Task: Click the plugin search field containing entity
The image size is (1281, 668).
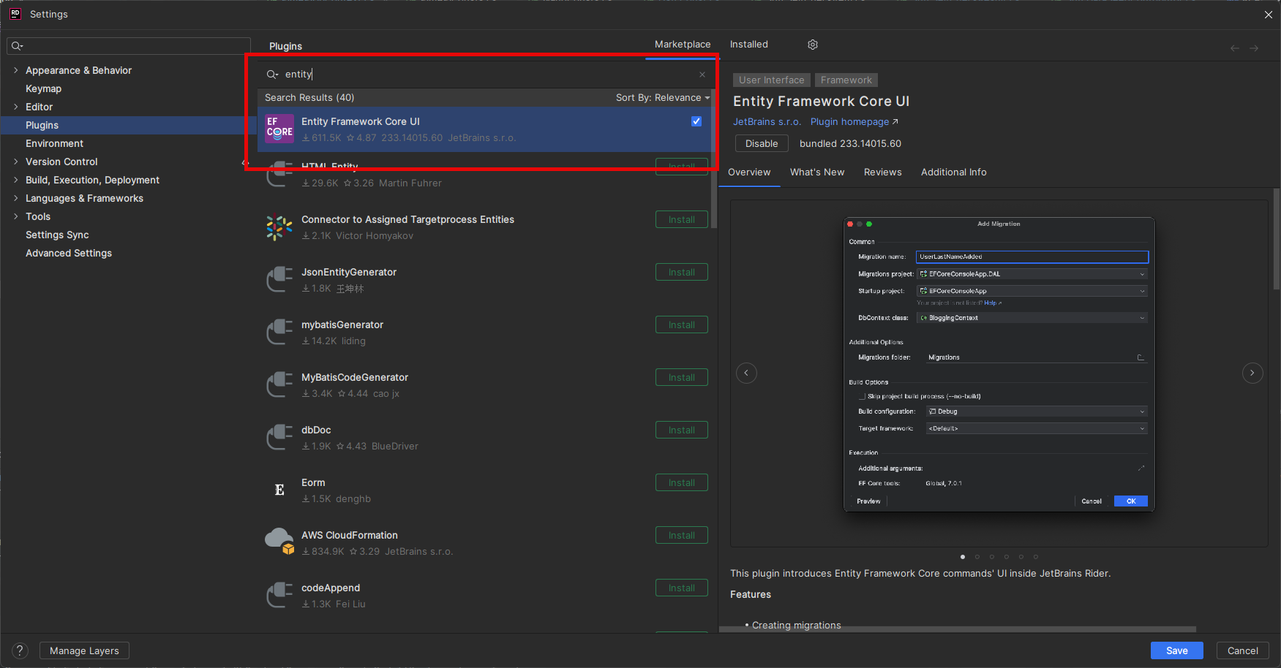Action: pos(486,75)
